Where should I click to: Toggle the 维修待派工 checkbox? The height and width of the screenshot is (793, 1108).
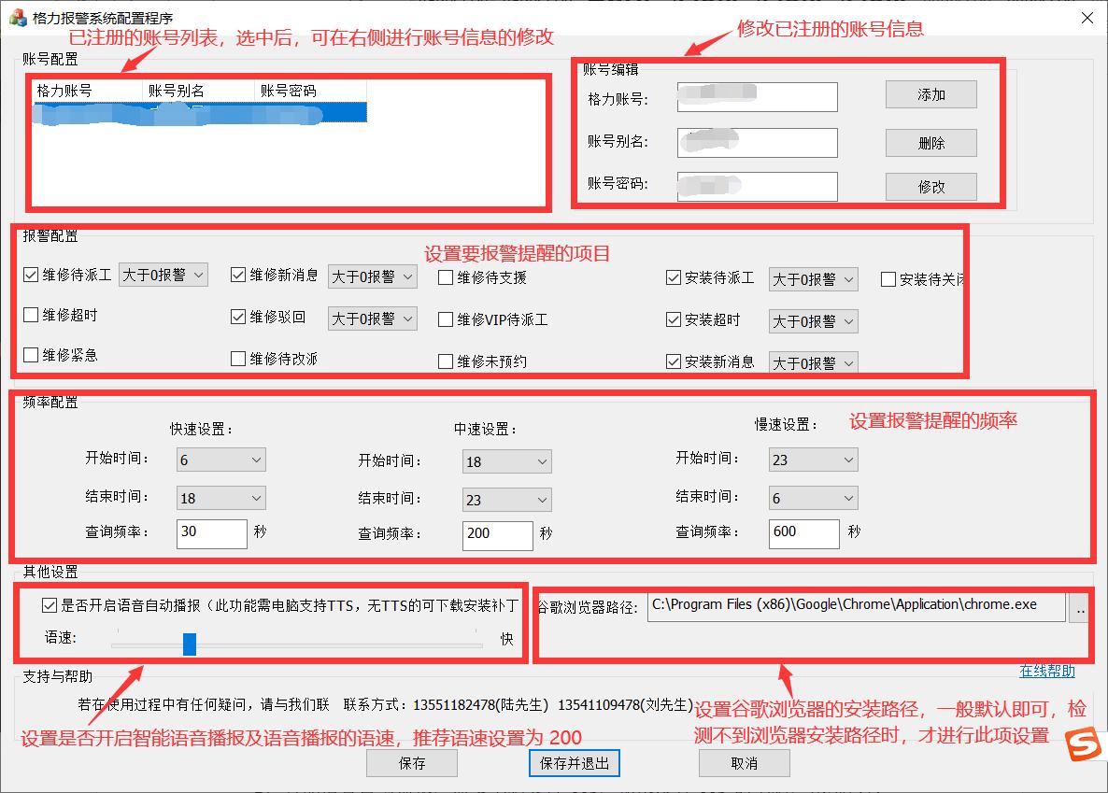(31, 276)
